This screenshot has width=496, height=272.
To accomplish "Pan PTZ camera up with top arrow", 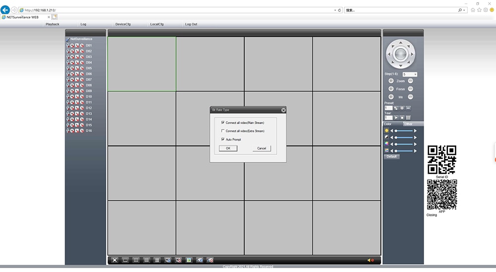I will (400, 43).
